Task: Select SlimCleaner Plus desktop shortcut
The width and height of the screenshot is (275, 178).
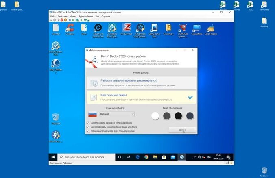Action: click(x=154, y=31)
